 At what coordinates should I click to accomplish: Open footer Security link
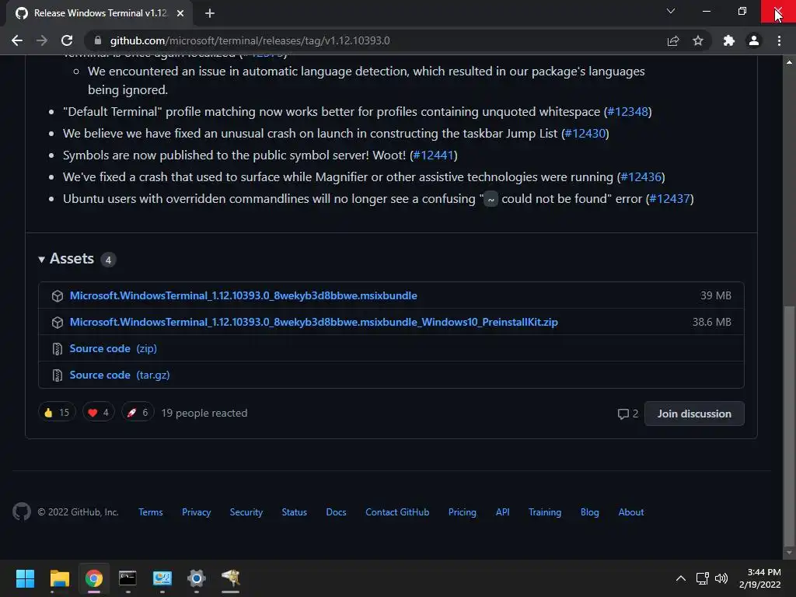(246, 512)
